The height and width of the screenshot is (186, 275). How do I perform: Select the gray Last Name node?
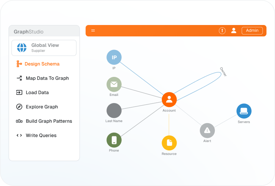[114, 111]
